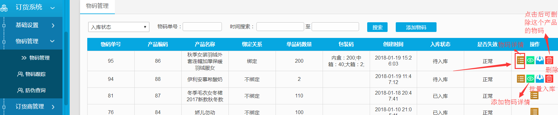Delete order 95 with the red trash icon
Screen dimensions: 558x115
549,60
